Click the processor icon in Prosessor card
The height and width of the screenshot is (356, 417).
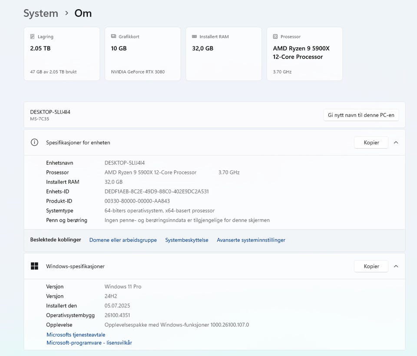(x=275, y=37)
